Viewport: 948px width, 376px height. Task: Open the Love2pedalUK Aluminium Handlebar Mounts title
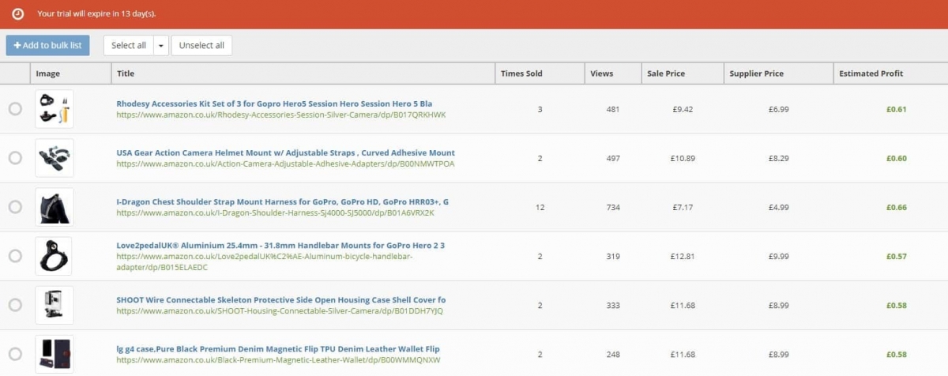[280, 246]
